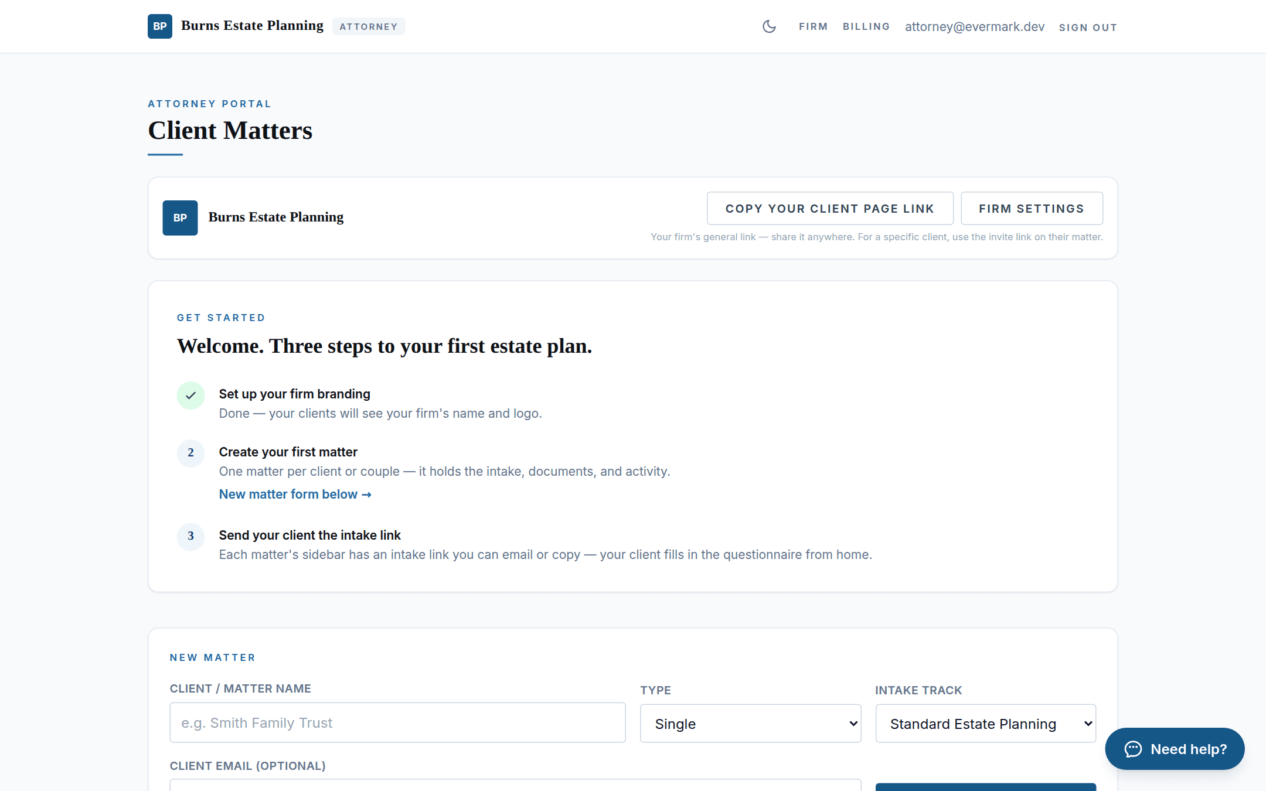Click the Client Email (Optional) label
This screenshot has height=791, width=1266.
(x=248, y=766)
